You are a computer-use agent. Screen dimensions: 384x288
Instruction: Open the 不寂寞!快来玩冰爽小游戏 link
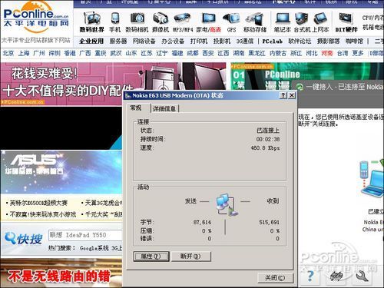tap(43, 214)
